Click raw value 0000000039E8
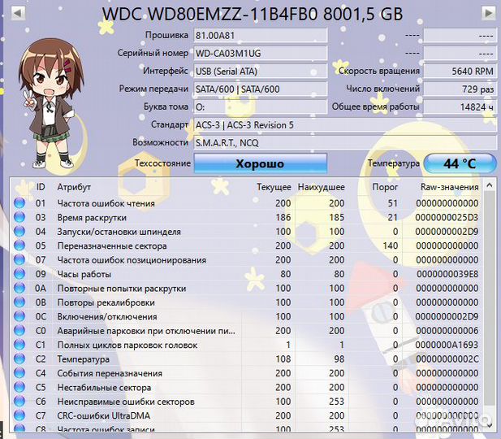The image size is (501, 439). 447,274
